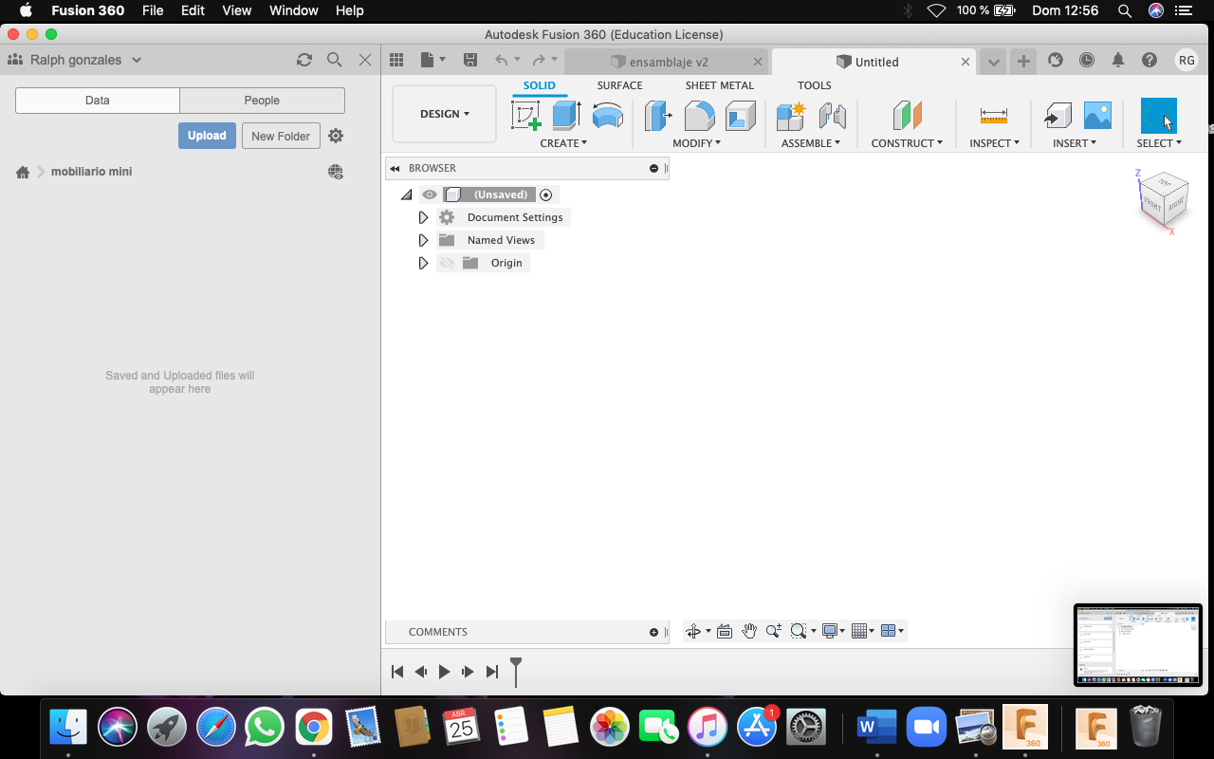Expand the Document Settings node

tap(424, 217)
